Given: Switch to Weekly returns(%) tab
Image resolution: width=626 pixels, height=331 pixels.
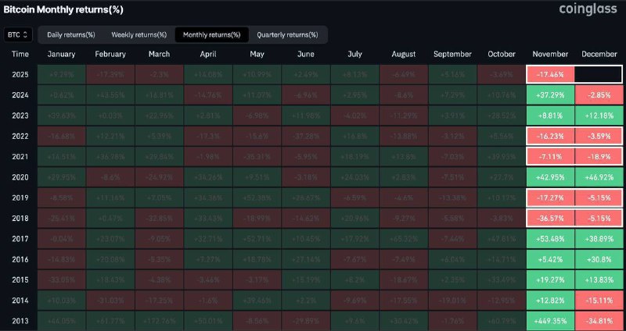Looking at the screenshot, I should point(139,35).
